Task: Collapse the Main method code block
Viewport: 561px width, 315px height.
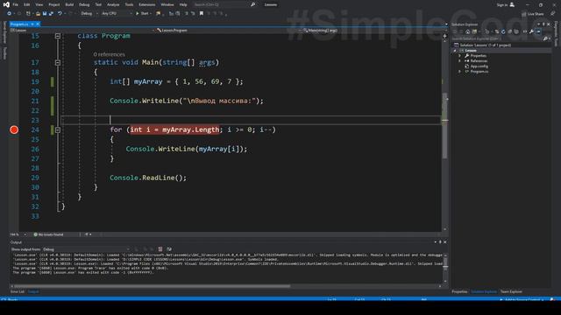Action: tap(58, 62)
